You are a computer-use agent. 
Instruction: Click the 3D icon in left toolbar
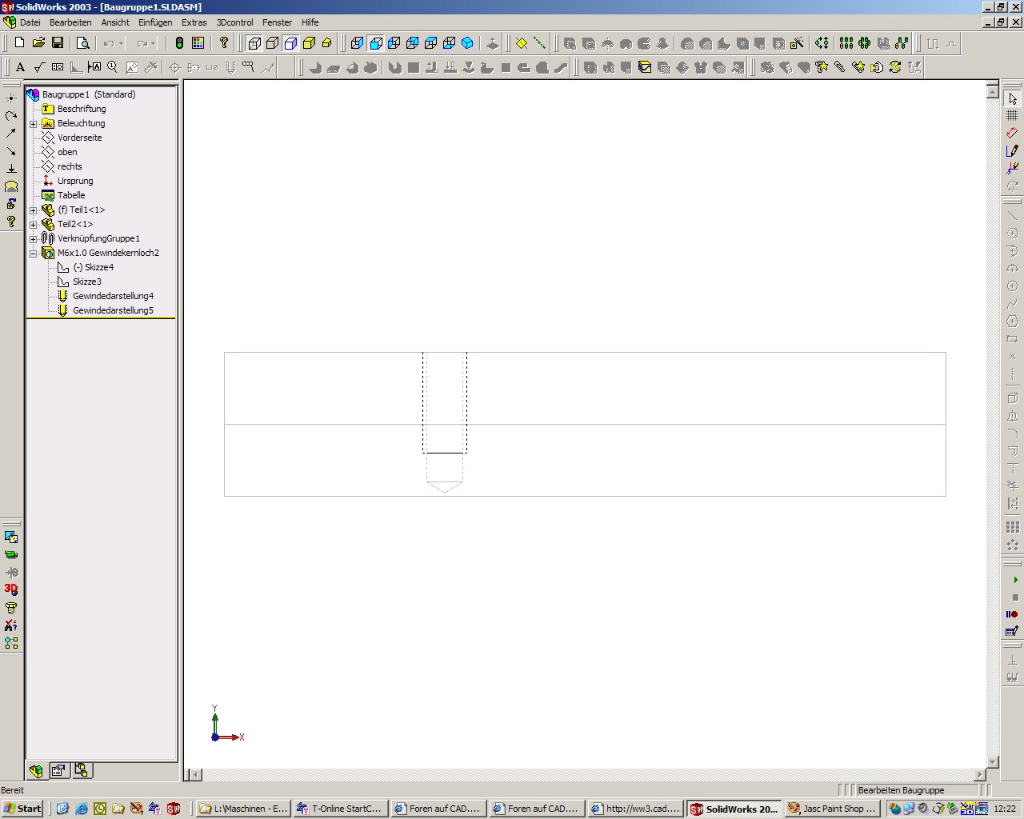click(11, 589)
